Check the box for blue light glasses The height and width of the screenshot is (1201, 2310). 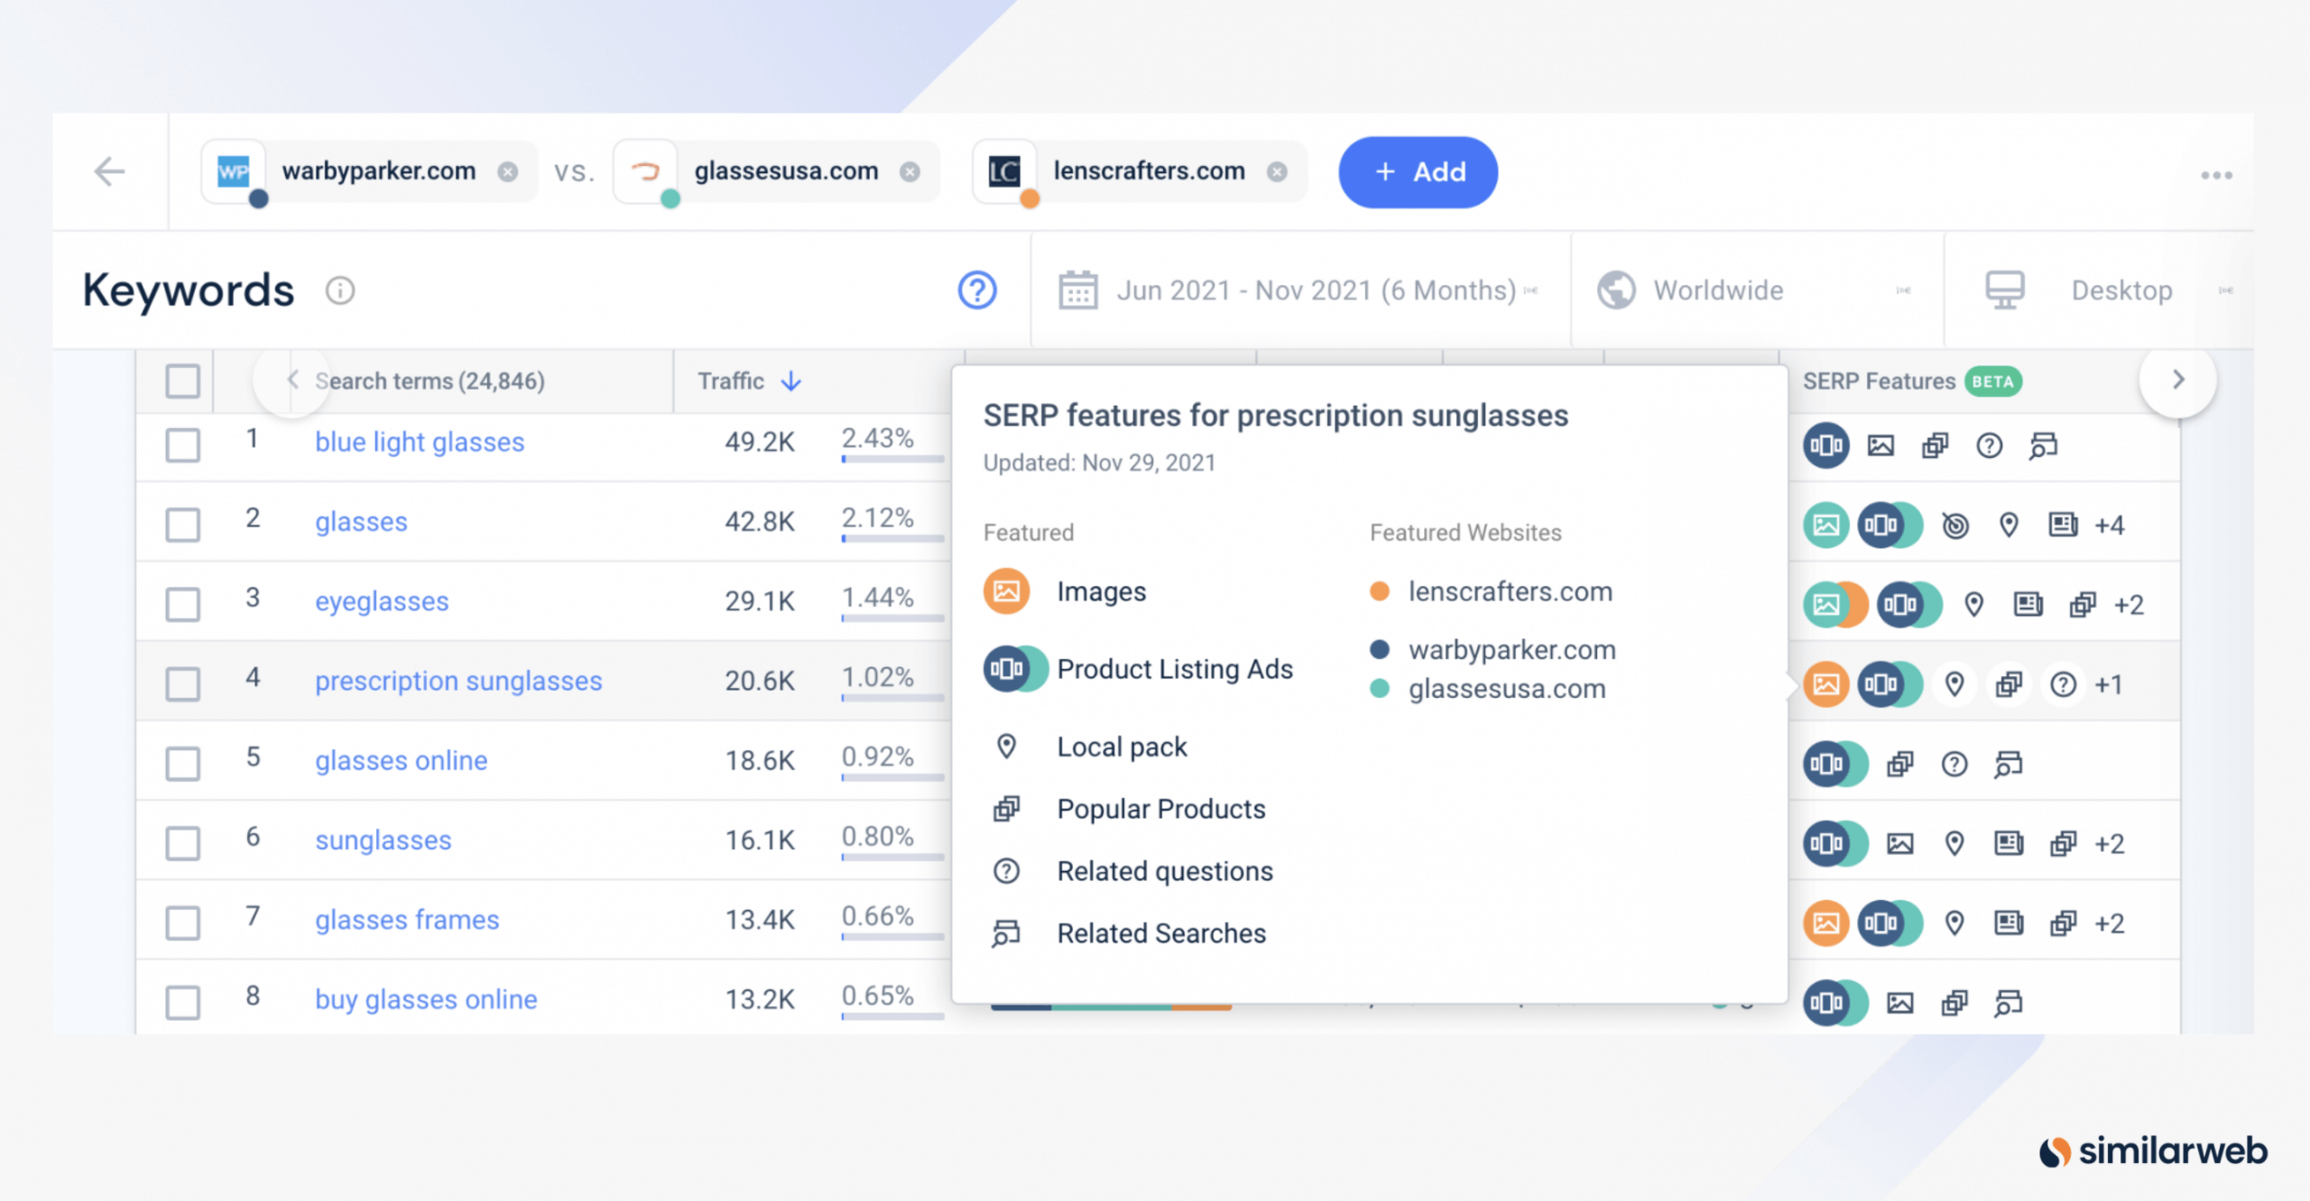pos(182,445)
